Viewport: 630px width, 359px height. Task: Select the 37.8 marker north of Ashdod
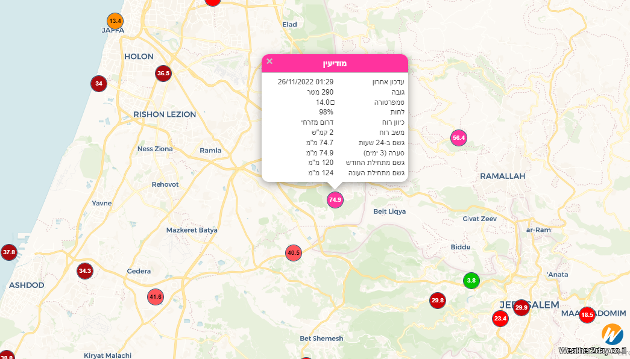tap(8, 252)
